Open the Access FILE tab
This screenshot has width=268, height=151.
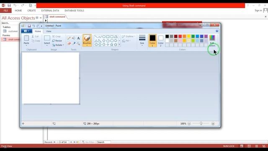5,10
